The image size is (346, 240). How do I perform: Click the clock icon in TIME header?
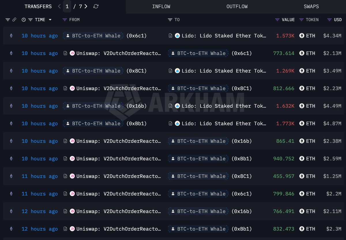[x=24, y=20]
